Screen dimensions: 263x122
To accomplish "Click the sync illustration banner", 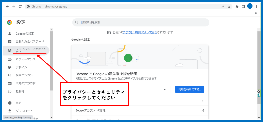I will 140,57.
